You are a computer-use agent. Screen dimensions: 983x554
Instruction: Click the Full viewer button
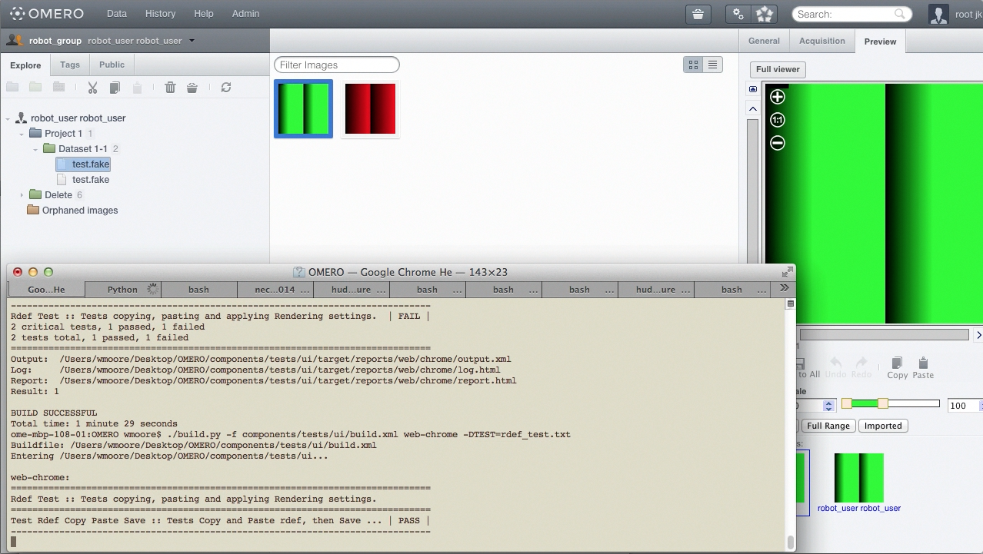pos(778,69)
